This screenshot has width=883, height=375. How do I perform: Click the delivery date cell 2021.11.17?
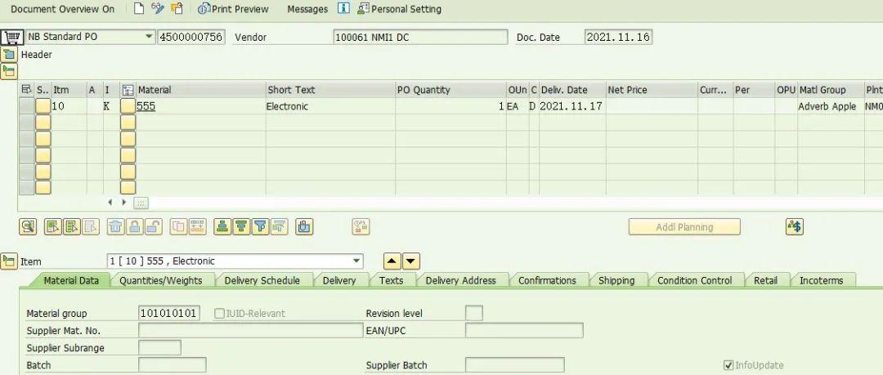(x=571, y=106)
